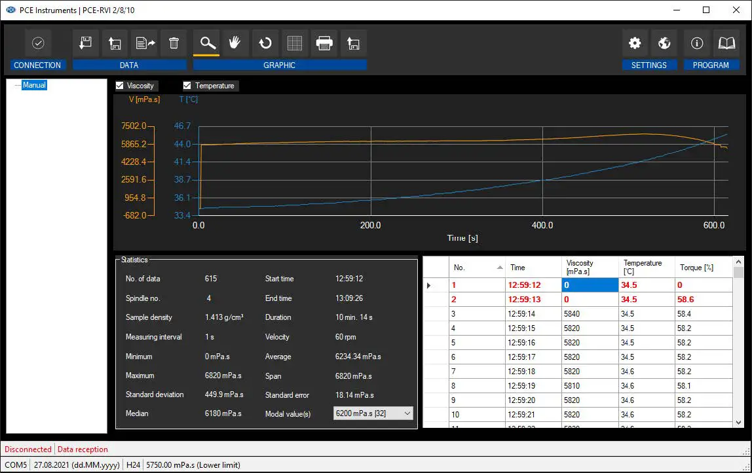Sort table by the No. column header
This screenshot has height=473, width=752.
(477, 268)
